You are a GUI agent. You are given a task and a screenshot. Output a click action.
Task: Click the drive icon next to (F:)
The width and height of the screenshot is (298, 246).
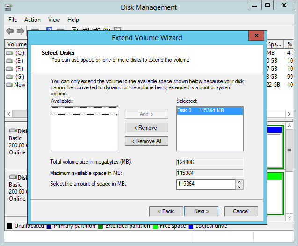[9, 69]
